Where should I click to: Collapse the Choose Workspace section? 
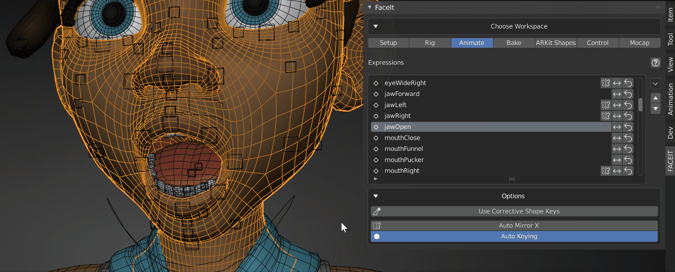376,26
